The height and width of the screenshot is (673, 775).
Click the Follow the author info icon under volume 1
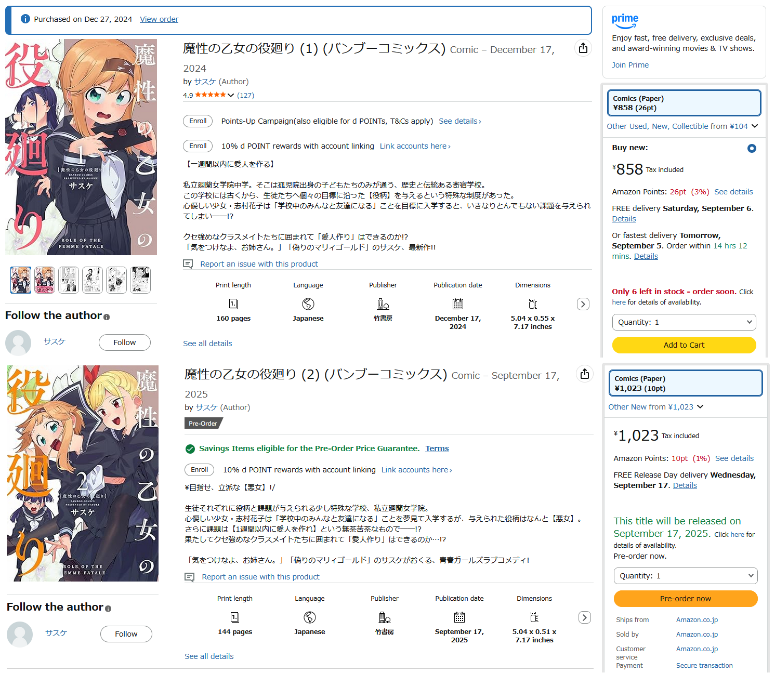[107, 317]
